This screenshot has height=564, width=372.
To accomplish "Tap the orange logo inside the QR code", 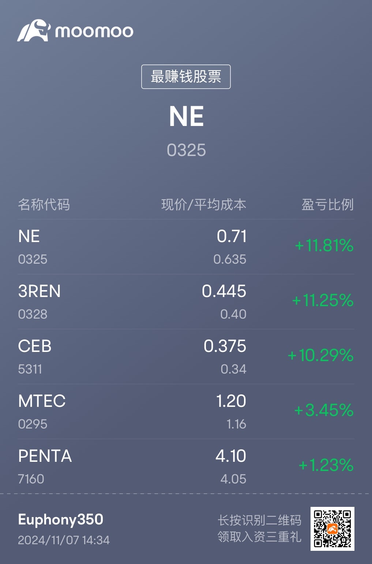I will pyautogui.click(x=332, y=529).
